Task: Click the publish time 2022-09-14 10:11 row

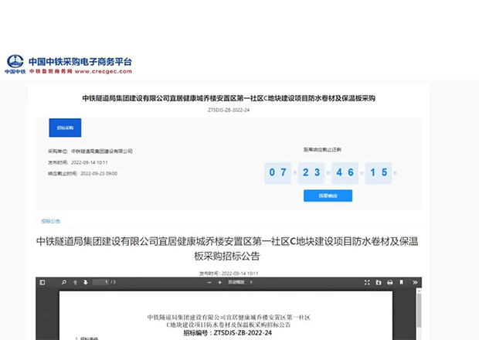Action: coord(78,162)
